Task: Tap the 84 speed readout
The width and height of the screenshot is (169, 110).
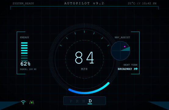Action: [84, 57]
